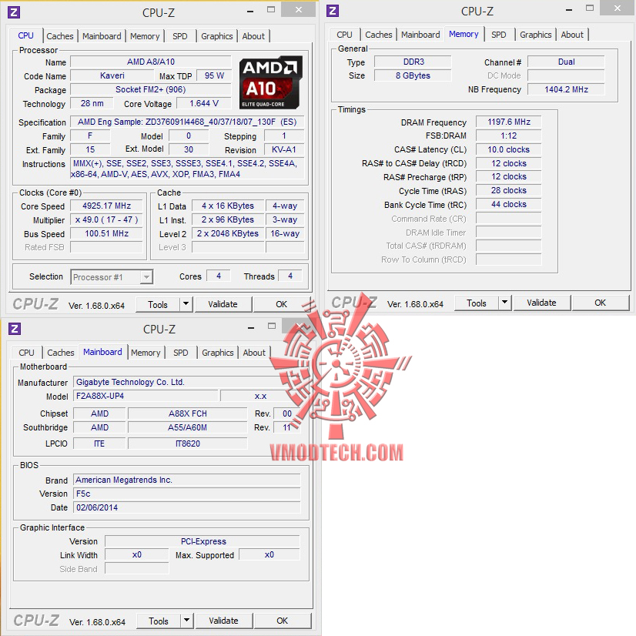
Task: Go to Caches tab in the Mainboard window
Action: click(x=60, y=353)
